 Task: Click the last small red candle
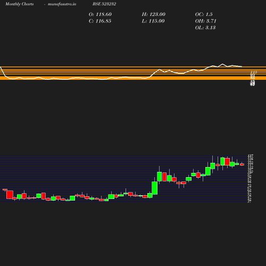(242, 164)
